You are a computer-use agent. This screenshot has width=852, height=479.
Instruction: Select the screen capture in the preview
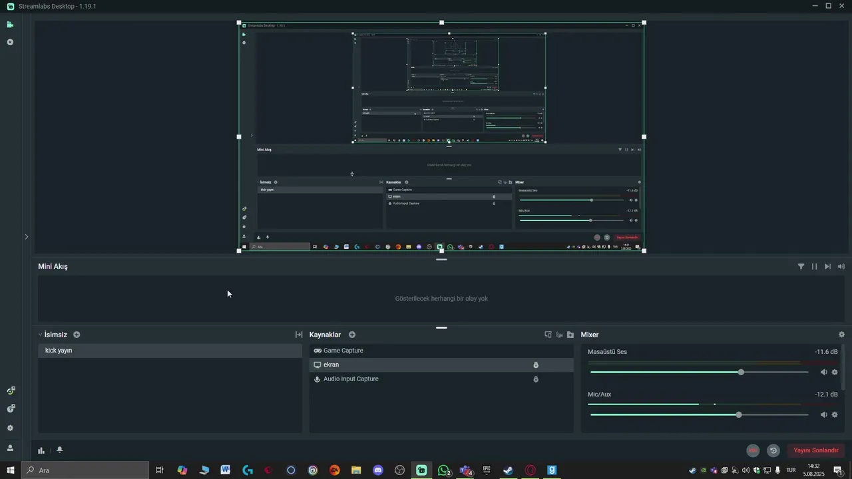441,136
